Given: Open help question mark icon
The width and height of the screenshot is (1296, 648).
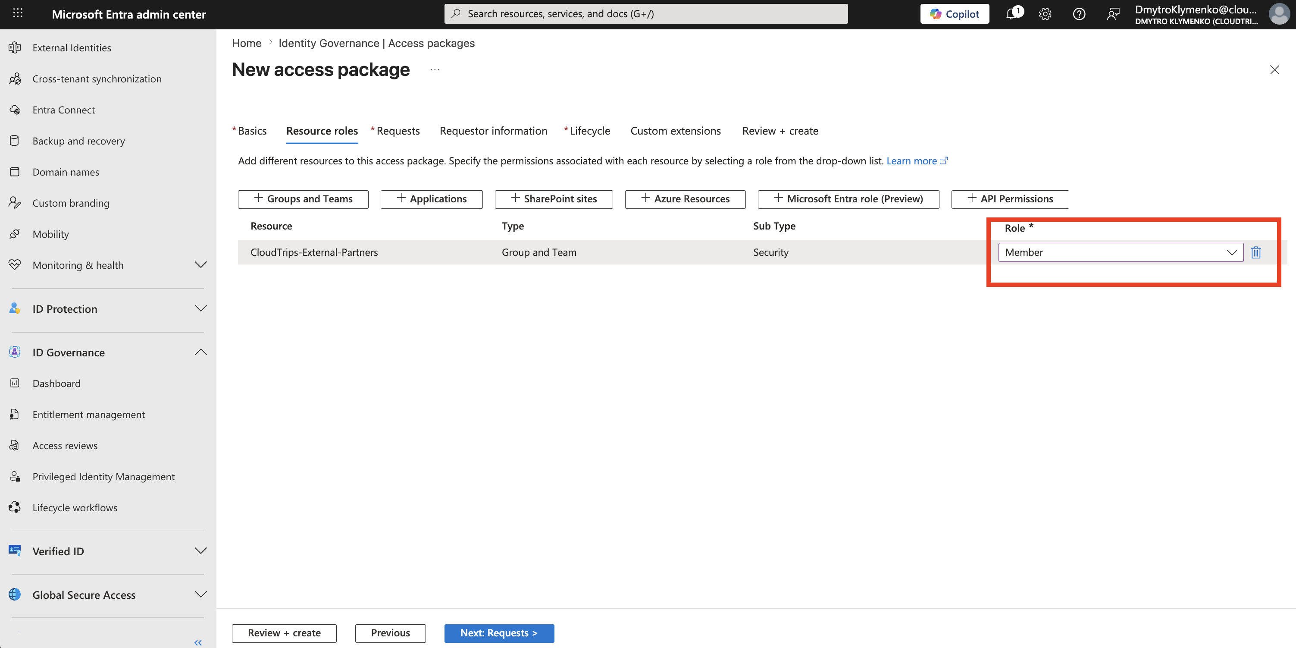Looking at the screenshot, I should pos(1079,14).
